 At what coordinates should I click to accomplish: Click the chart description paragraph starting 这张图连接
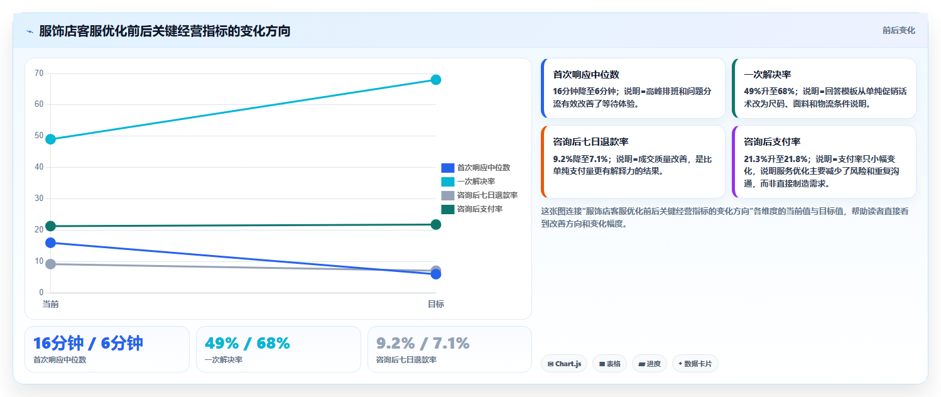[725, 217]
